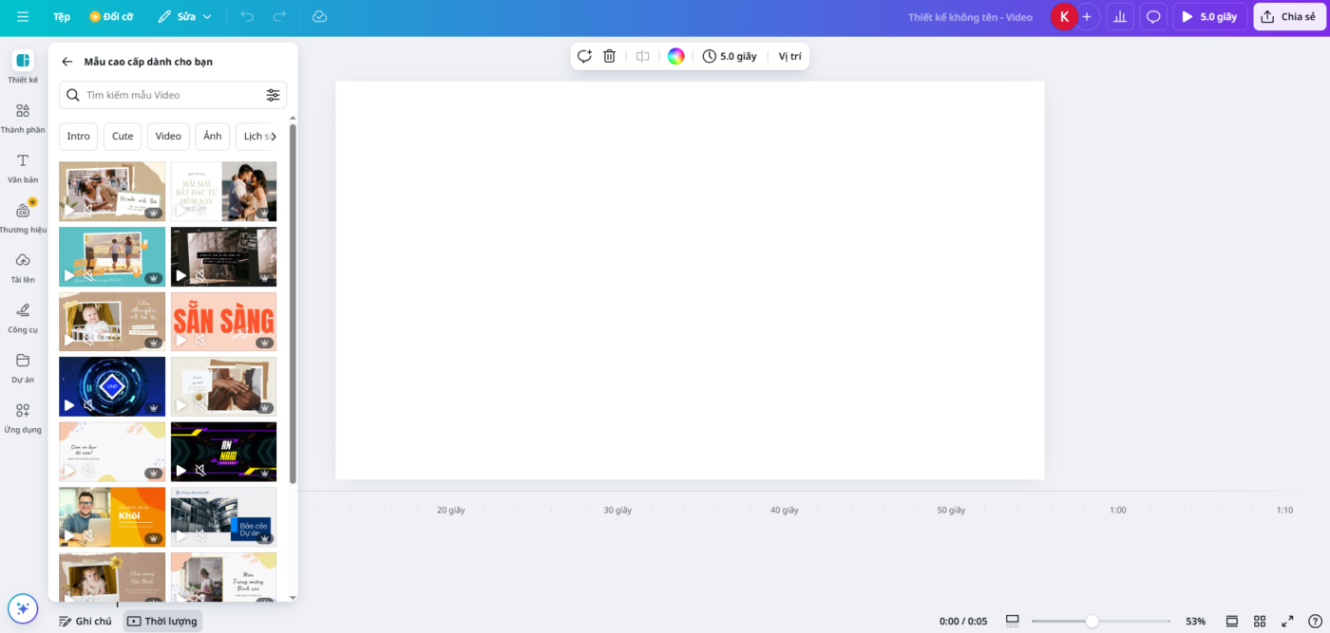Open Tải lên uploads panel

[x=23, y=268]
